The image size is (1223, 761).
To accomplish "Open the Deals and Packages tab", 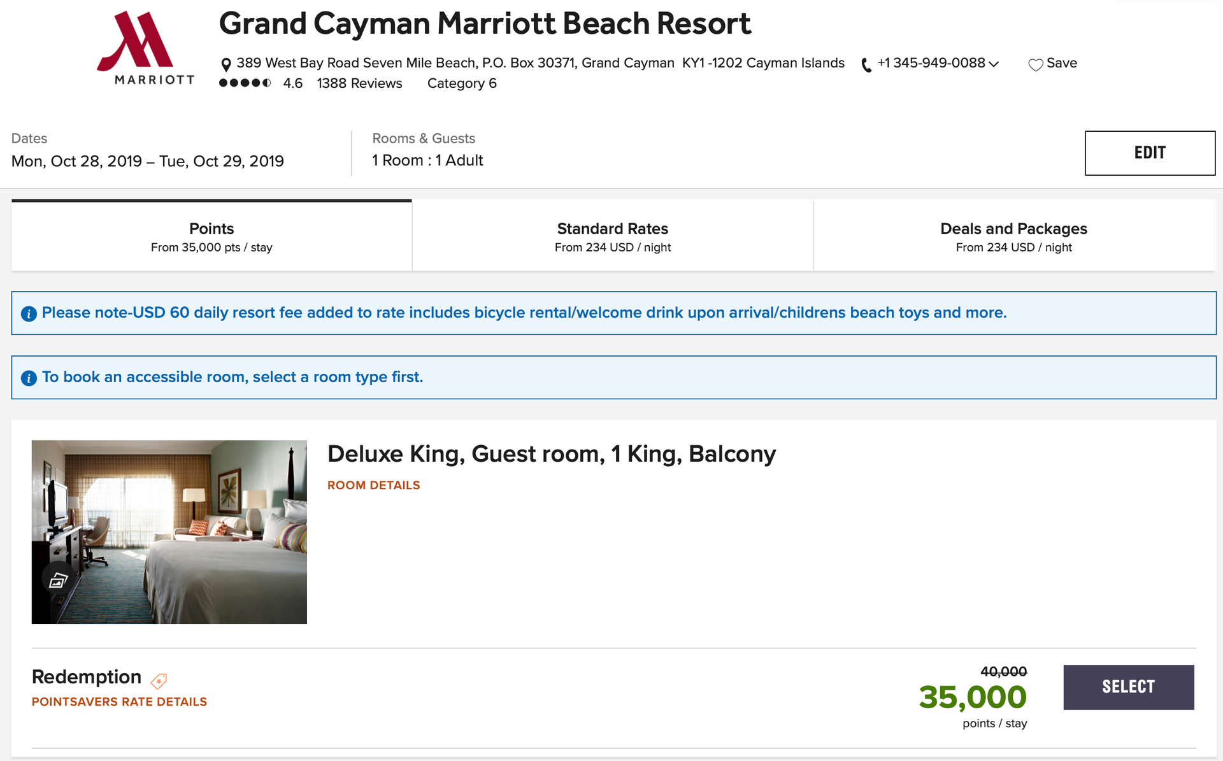I will (x=1013, y=236).
